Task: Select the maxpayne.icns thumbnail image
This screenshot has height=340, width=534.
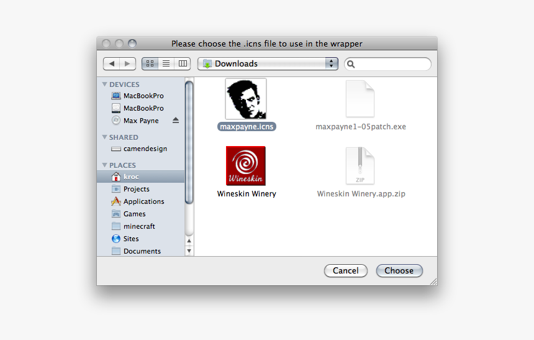Action: [246, 99]
